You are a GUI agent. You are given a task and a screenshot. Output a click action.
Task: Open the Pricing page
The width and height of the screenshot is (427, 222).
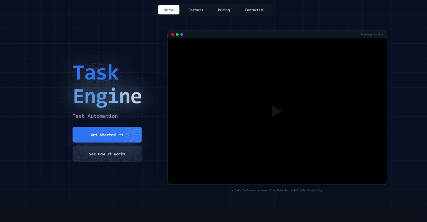pos(224,10)
